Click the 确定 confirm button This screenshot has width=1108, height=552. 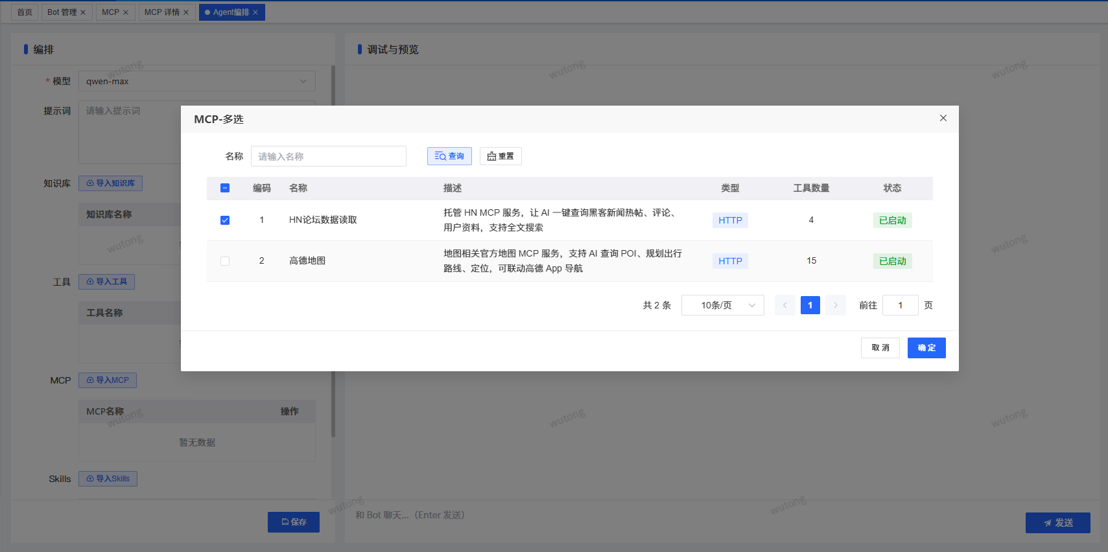[926, 348]
